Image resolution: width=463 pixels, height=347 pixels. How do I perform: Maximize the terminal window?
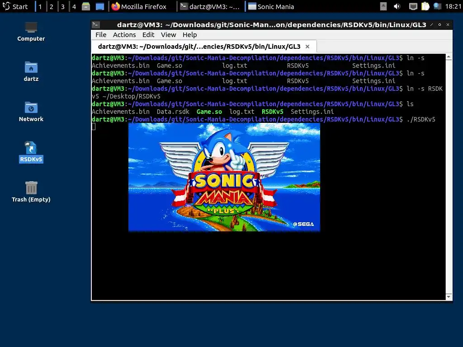point(439,25)
